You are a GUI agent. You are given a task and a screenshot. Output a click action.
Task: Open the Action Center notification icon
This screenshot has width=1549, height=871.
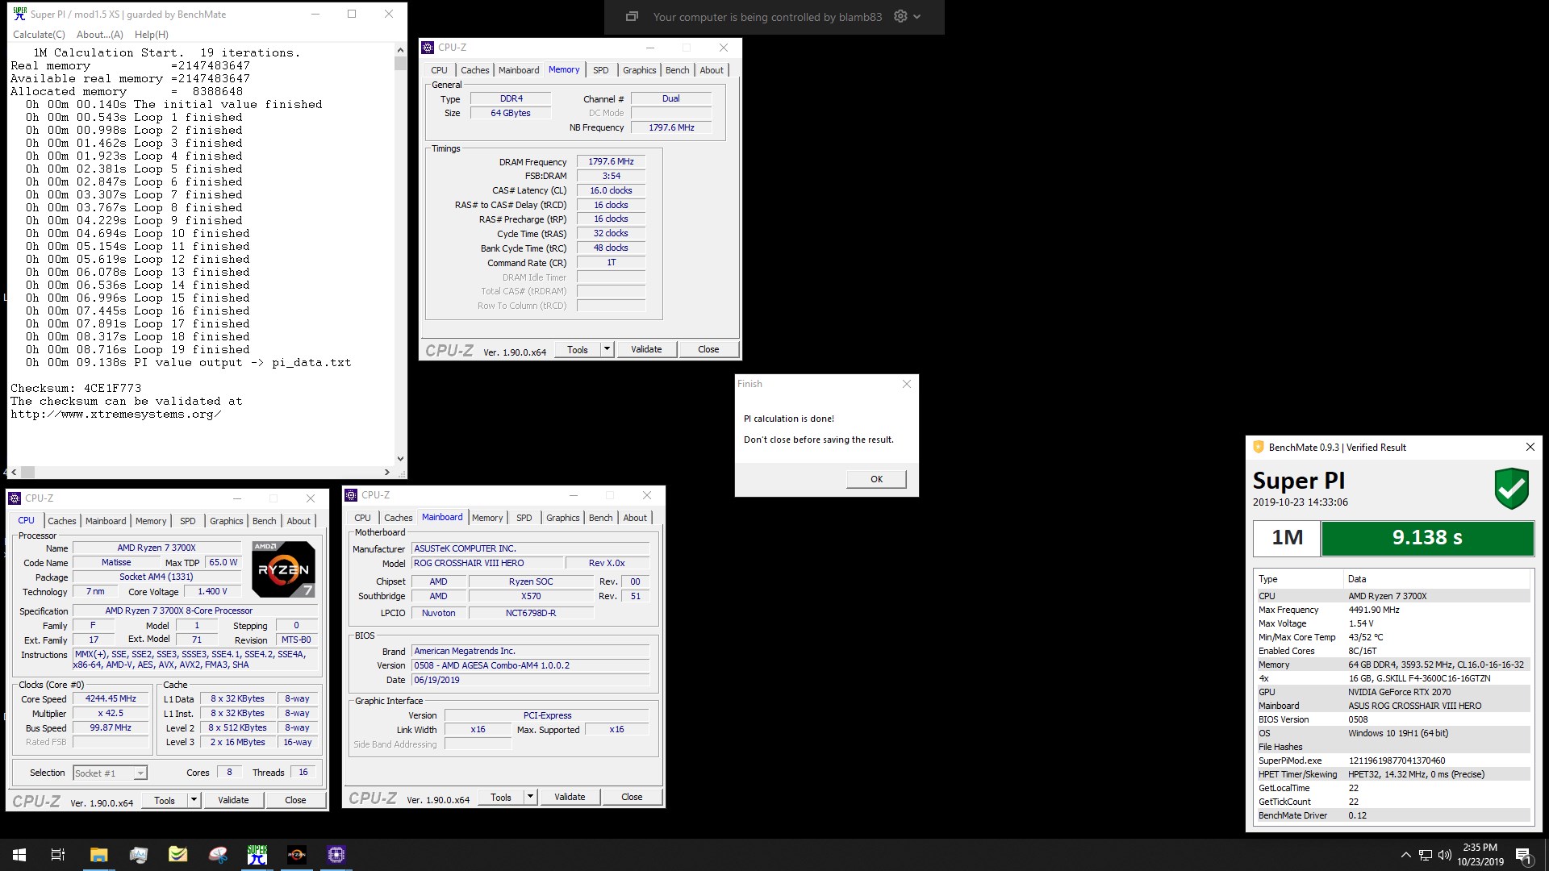(x=1523, y=855)
